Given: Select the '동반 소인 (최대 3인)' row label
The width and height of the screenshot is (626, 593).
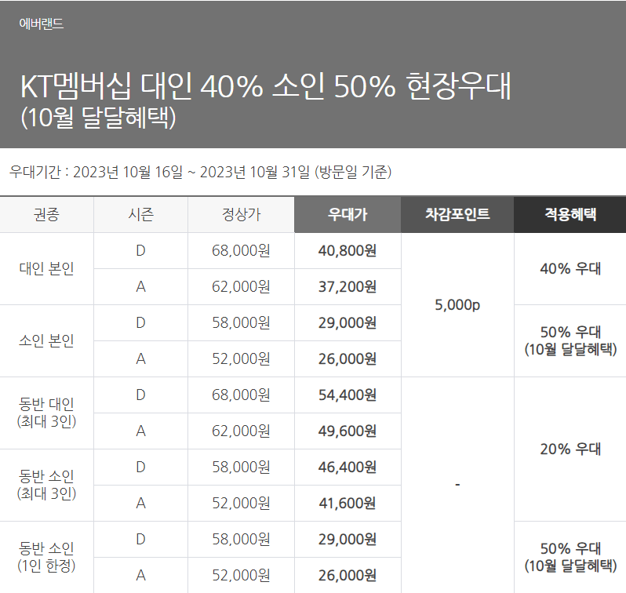Looking at the screenshot, I should pos(47,485).
